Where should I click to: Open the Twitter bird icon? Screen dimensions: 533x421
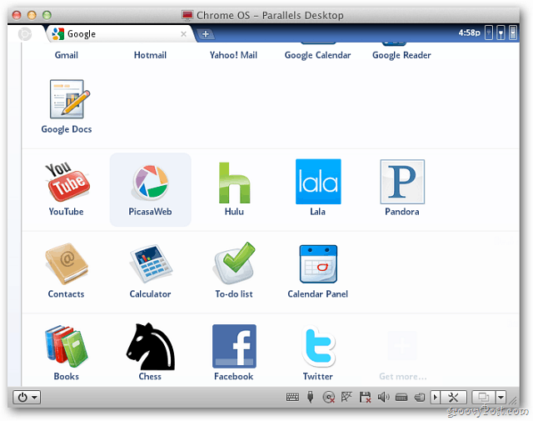(x=318, y=347)
